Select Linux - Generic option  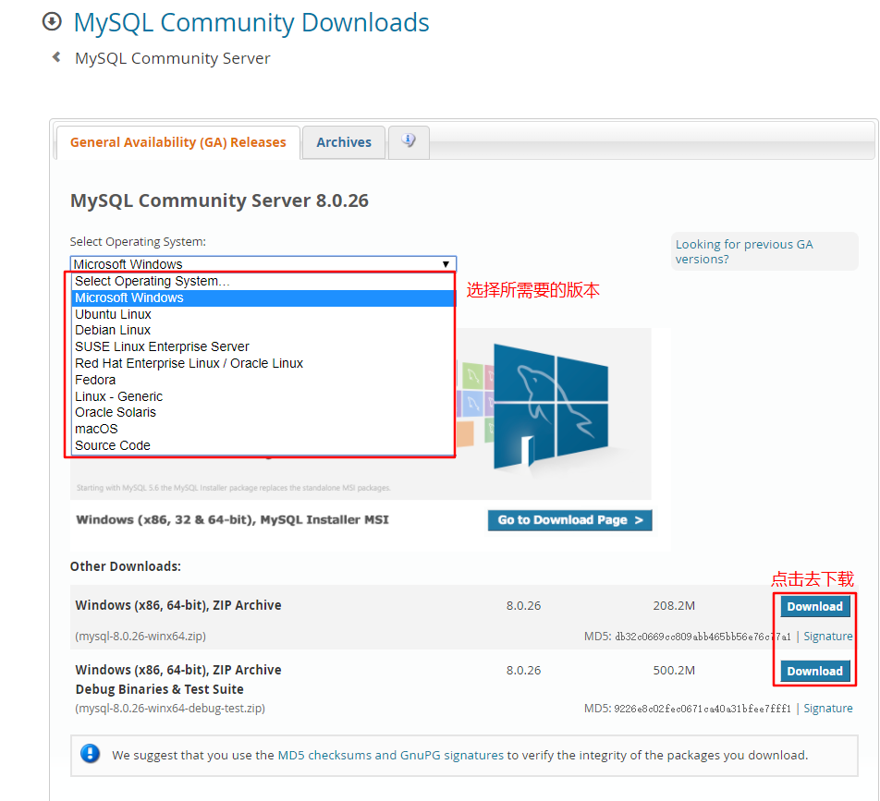click(x=263, y=396)
